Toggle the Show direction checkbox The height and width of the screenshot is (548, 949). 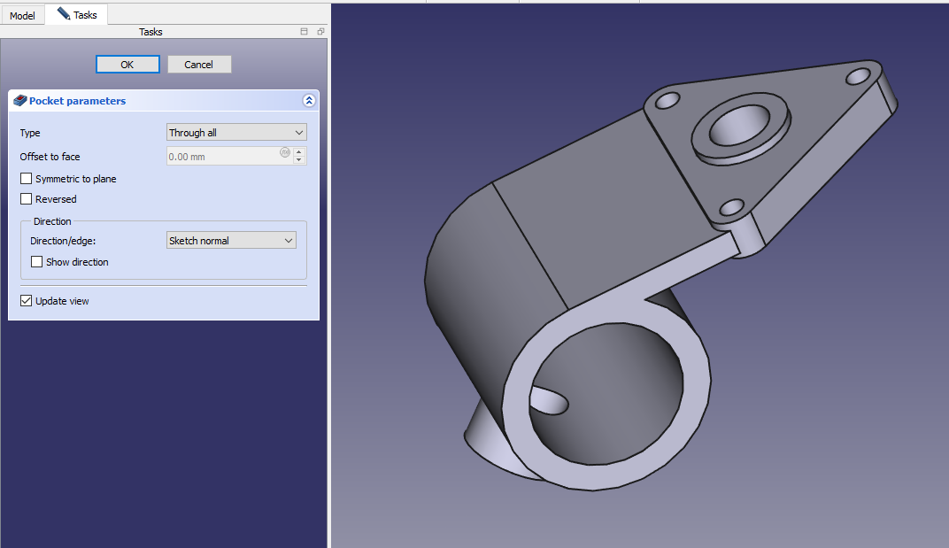tap(37, 262)
